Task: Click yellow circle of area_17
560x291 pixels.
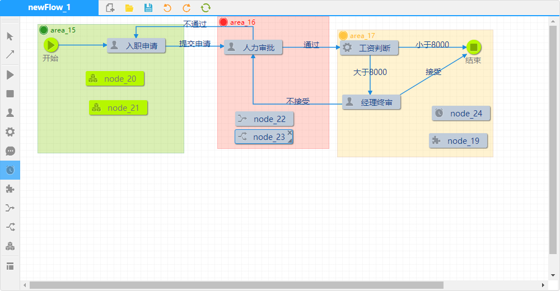Action: click(x=343, y=35)
